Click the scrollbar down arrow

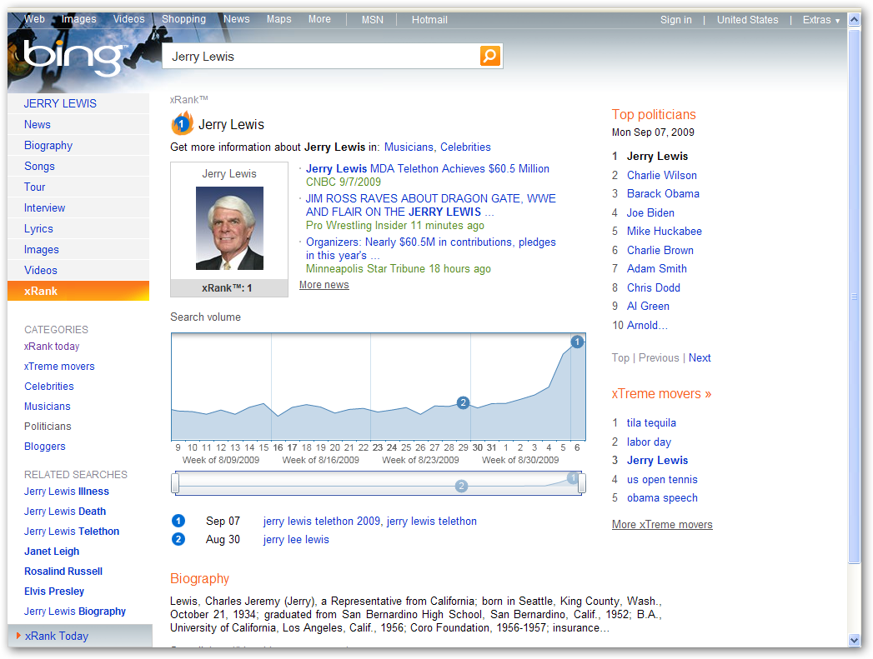tap(854, 640)
